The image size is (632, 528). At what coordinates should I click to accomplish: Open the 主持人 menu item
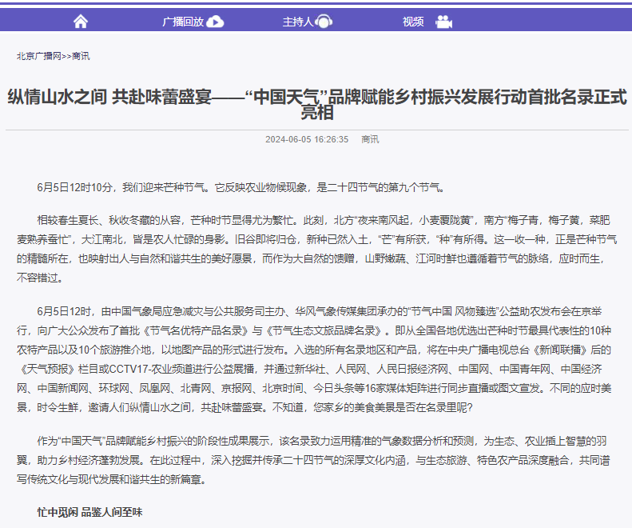(298, 22)
